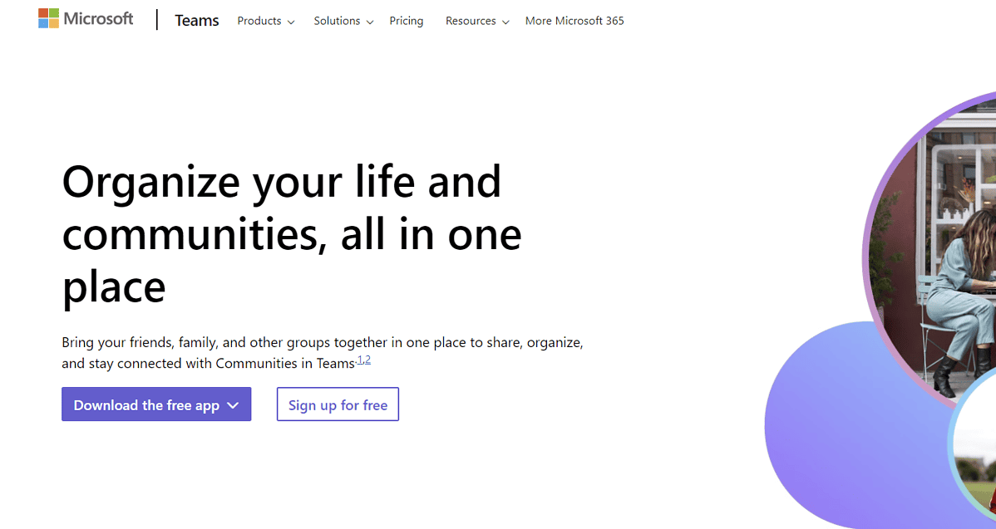Viewport: 996px width, 529px height.
Task: Expand the chevron next to Resources
Action: coord(505,22)
